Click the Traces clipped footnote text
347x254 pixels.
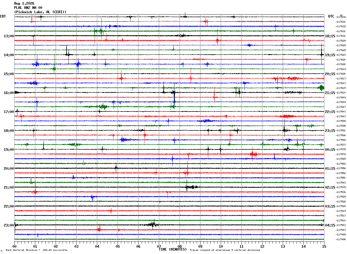pos(225,250)
